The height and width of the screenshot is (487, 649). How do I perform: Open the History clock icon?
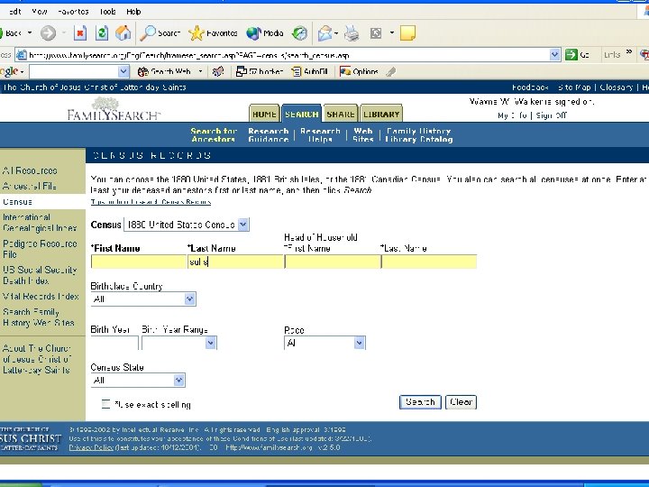coord(299,33)
